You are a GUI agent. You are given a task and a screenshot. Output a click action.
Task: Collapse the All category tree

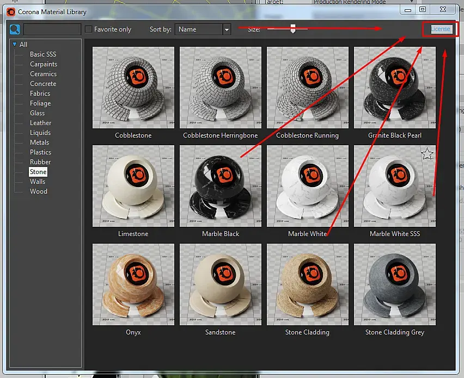[x=14, y=45]
